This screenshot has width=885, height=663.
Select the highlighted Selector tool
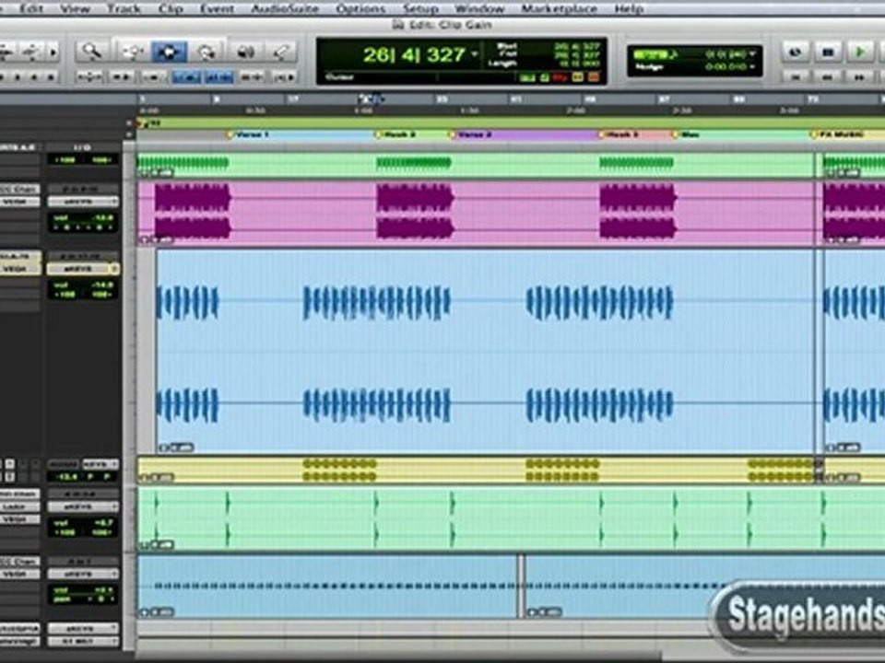169,52
